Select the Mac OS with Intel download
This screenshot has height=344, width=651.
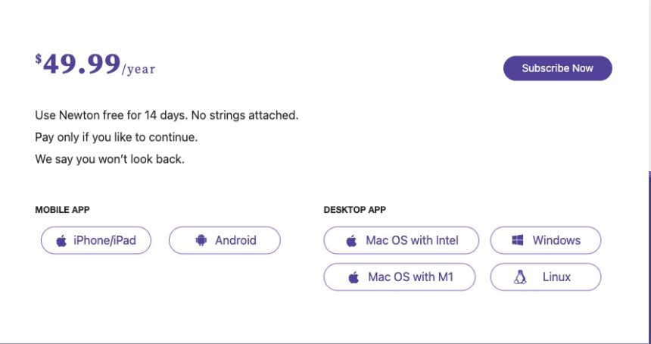(x=401, y=241)
